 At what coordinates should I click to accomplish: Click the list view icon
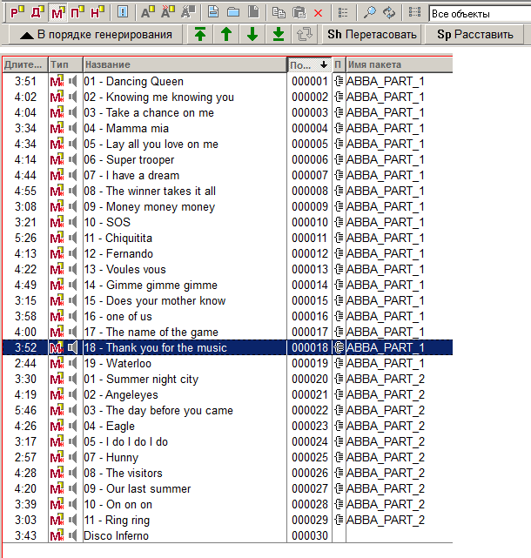[343, 13]
